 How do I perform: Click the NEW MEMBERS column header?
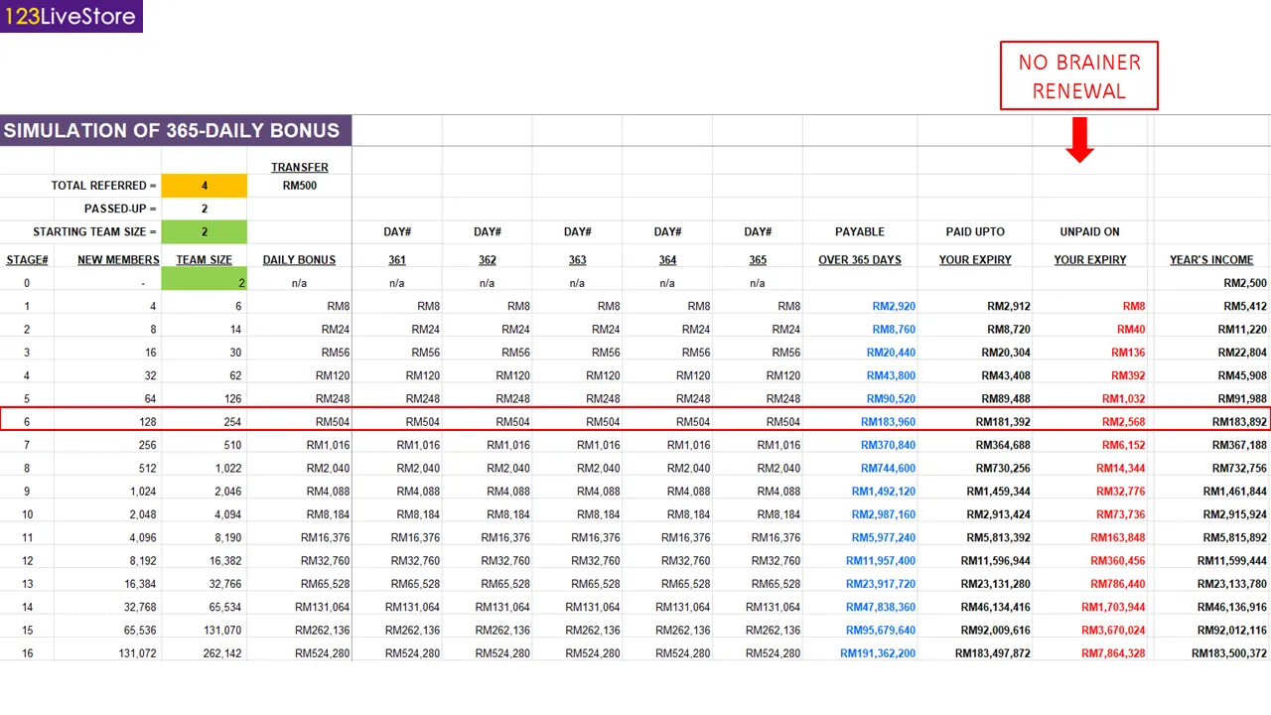coord(118,260)
